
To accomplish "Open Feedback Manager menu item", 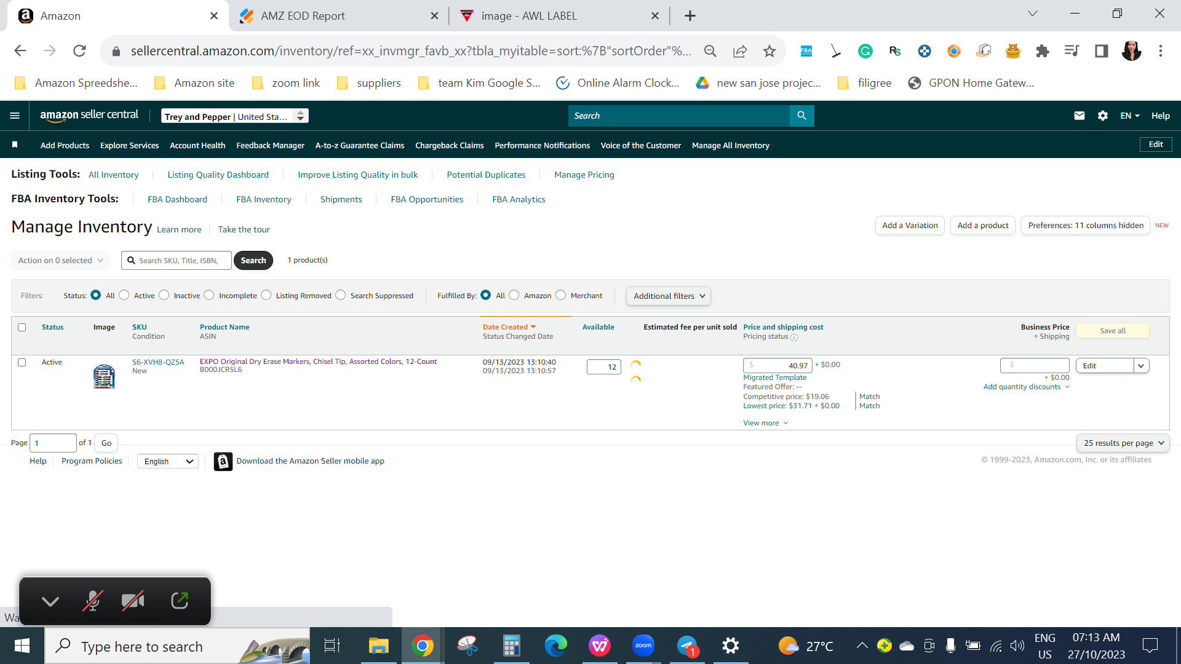I will click(270, 145).
